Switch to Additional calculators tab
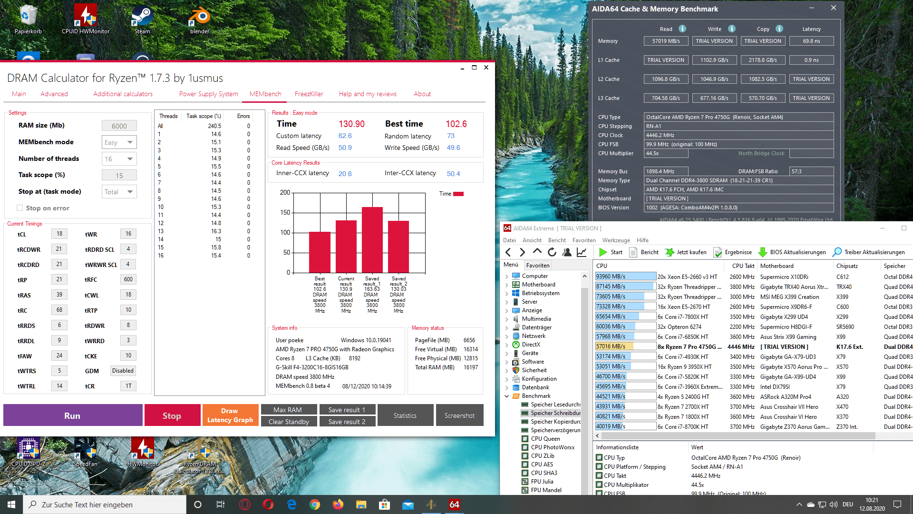 [x=123, y=94]
